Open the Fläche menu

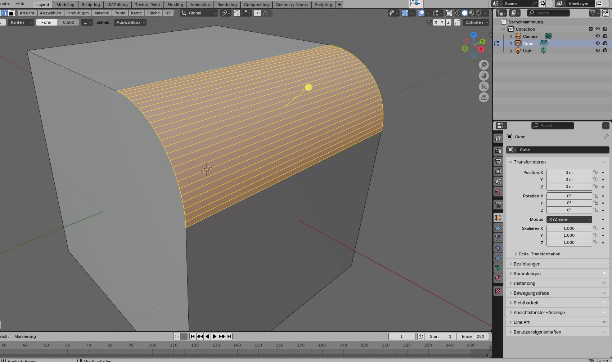153,13
